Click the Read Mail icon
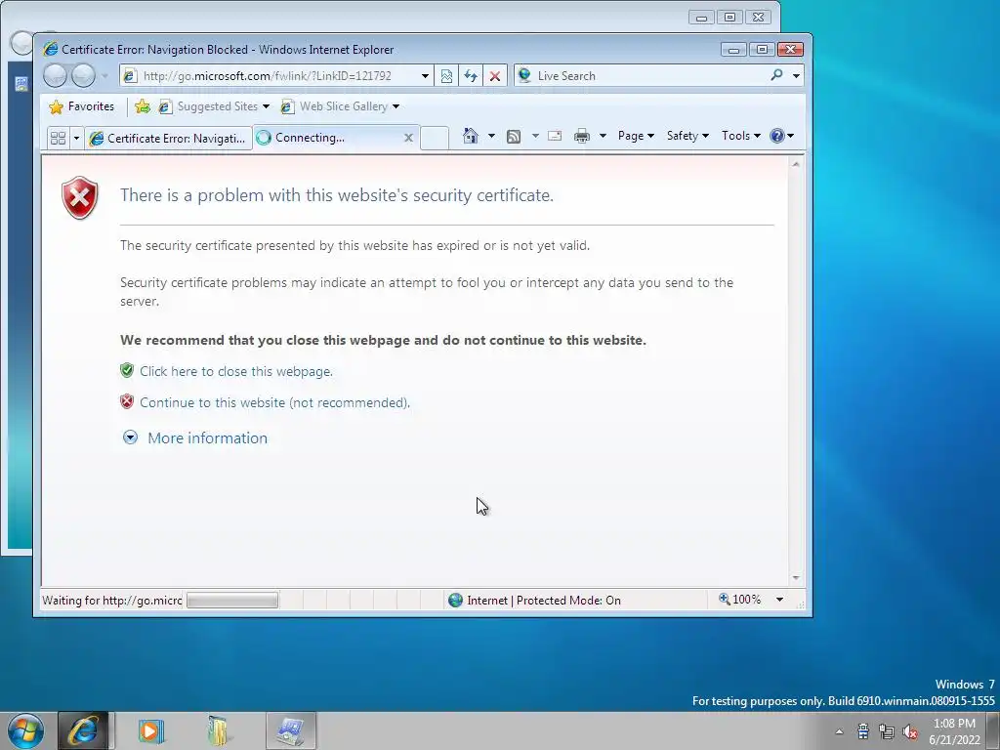The image size is (1000, 750). click(555, 136)
